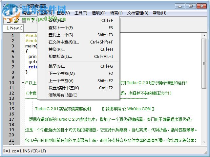The image size is (210, 157).
Task: Open the 语言(L) menu
Action: 116,13
